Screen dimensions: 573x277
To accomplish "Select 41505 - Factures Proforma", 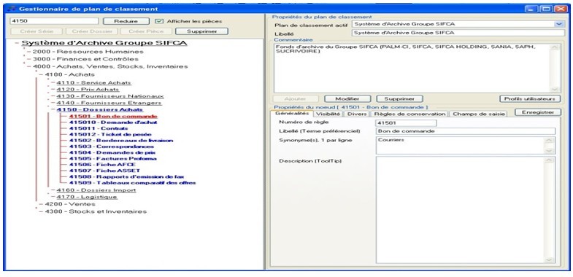I will 112,159.
